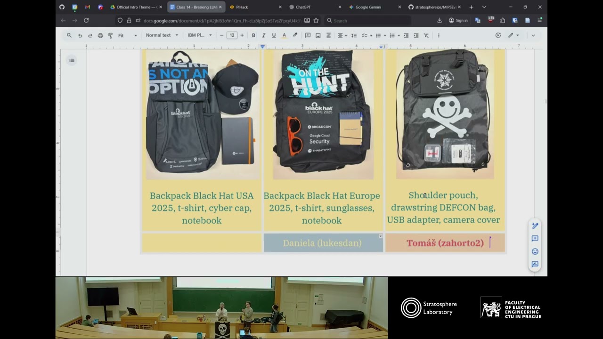Close the Class 14 - Breaking LLM tab
Image resolution: width=603 pixels, height=339 pixels.
click(220, 7)
